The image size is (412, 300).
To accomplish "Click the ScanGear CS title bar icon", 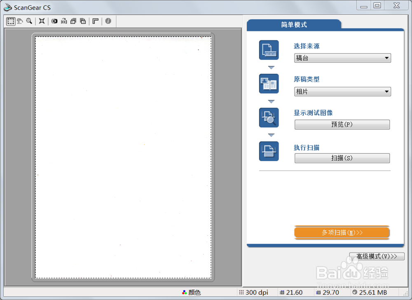I will coord(7,7).
